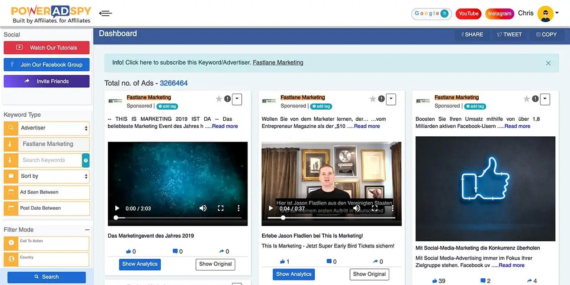This screenshot has height=285, width=570.
Task: Click the sidebar Search button
Action: (x=46, y=277)
